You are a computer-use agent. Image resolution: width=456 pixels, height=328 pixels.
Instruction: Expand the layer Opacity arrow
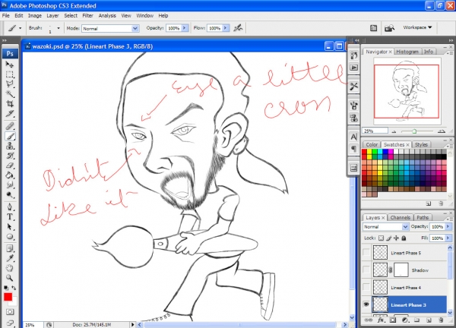click(448, 226)
